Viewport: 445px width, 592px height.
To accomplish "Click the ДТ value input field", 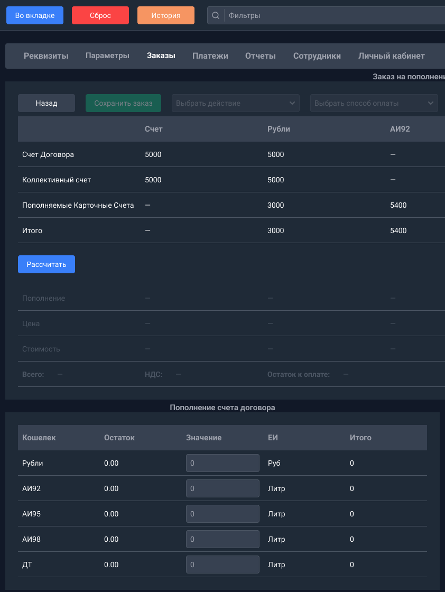I will [222, 565].
